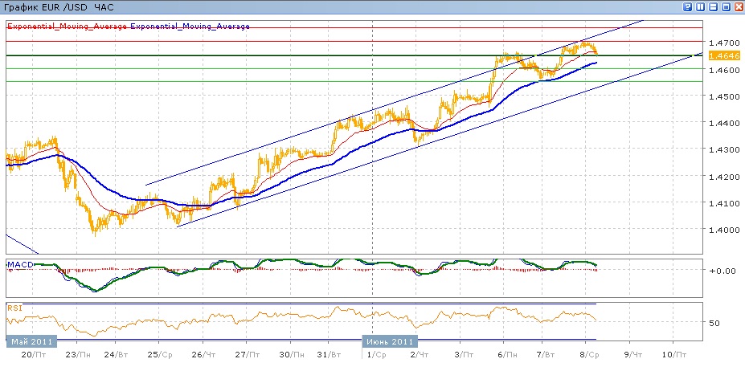
Task: Click the help question mark icon
Action: coord(688,6)
